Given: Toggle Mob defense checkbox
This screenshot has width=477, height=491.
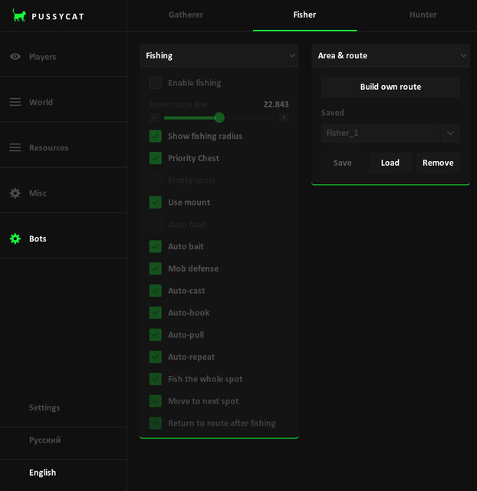Looking at the screenshot, I should [x=156, y=269].
